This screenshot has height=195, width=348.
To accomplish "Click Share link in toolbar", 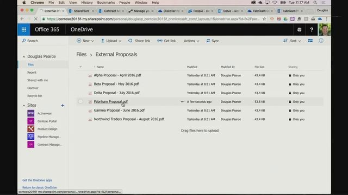I will click(139, 41).
